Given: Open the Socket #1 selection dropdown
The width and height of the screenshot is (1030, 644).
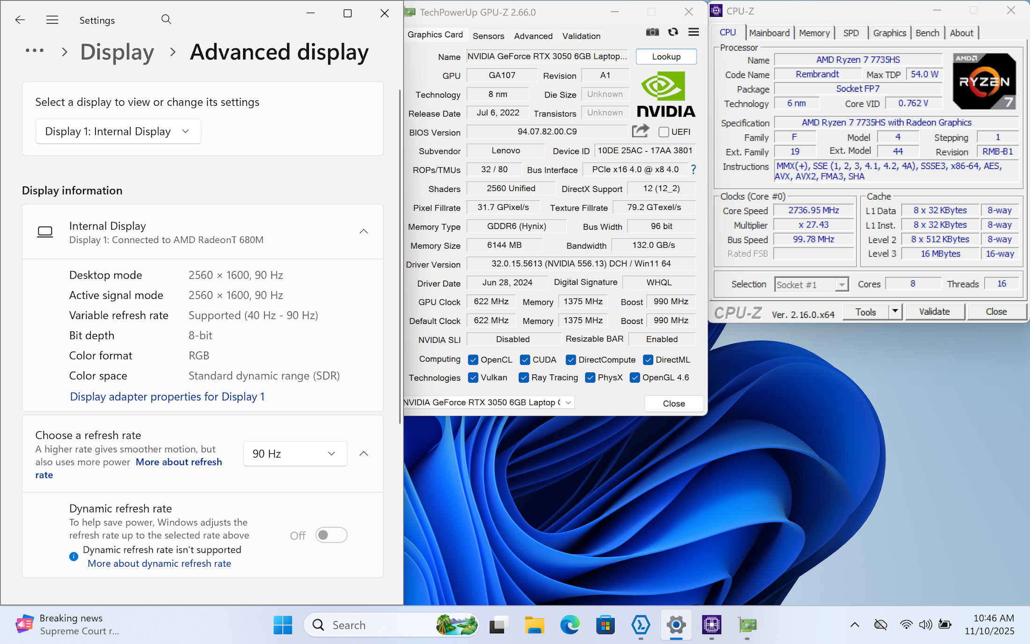Looking at the screenshot, I should click(811, 284).
